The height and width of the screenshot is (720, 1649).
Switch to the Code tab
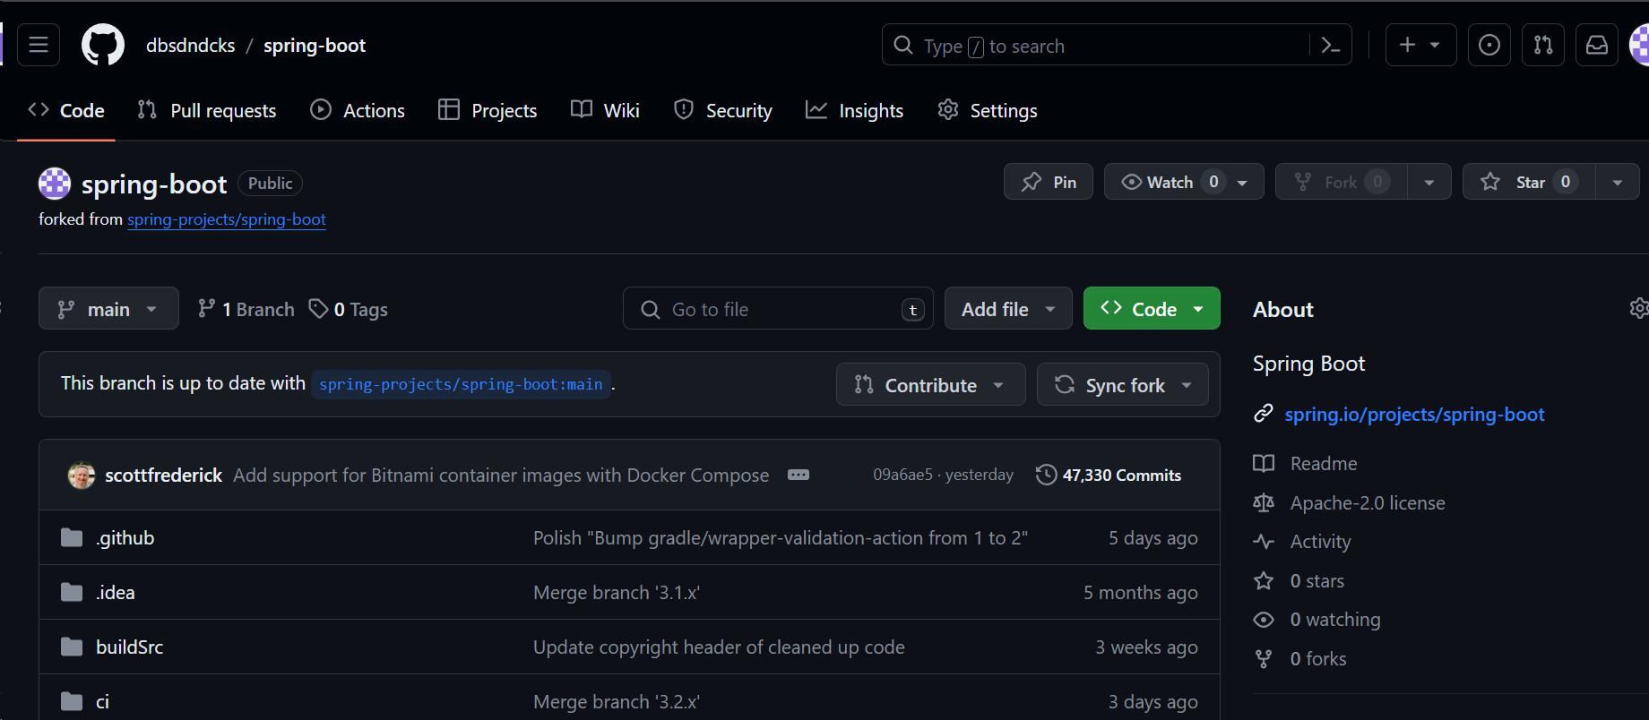pyautogui.click(x=66, y=110)
